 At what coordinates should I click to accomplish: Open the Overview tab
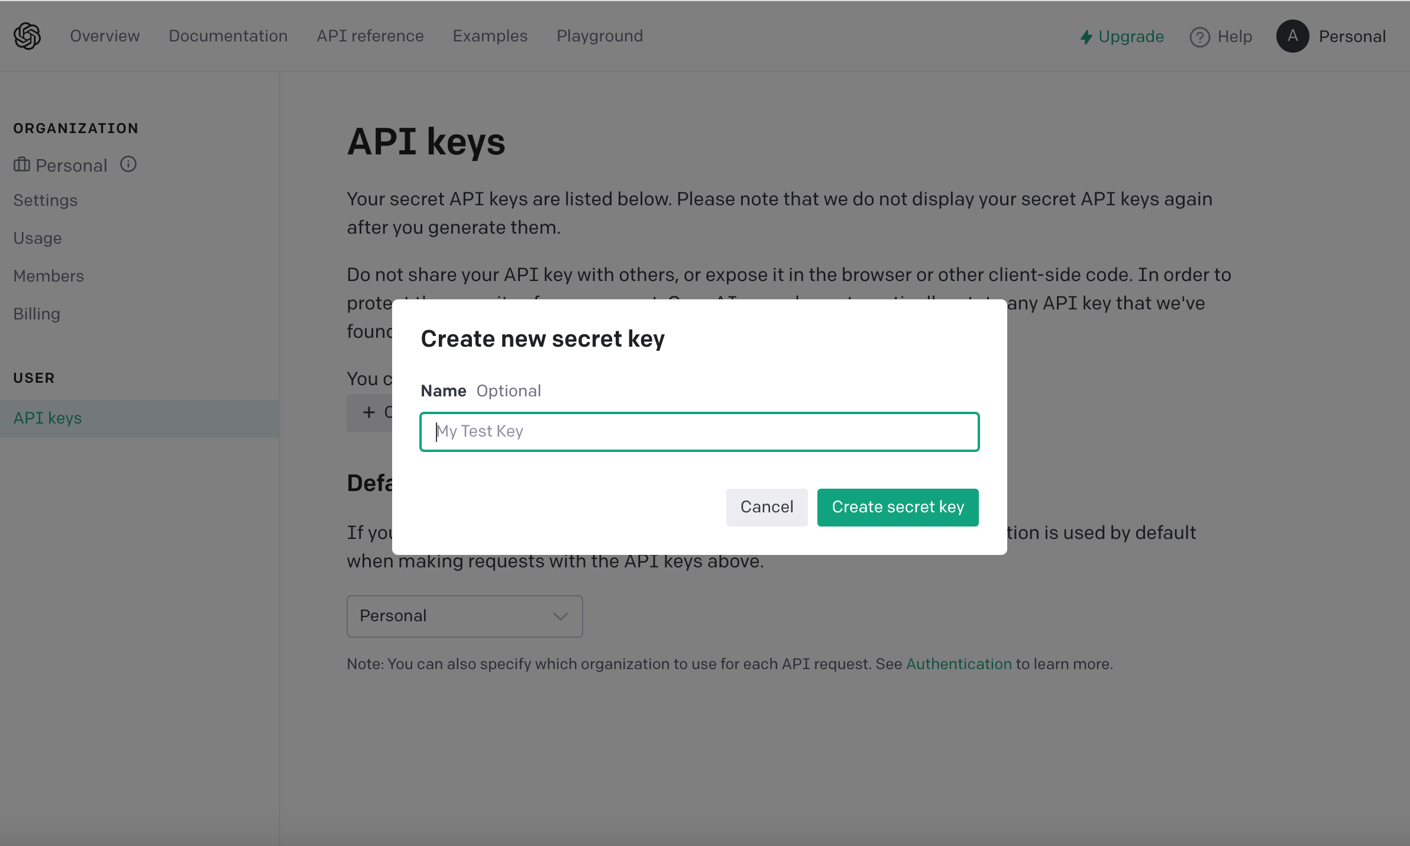point(105,36)
